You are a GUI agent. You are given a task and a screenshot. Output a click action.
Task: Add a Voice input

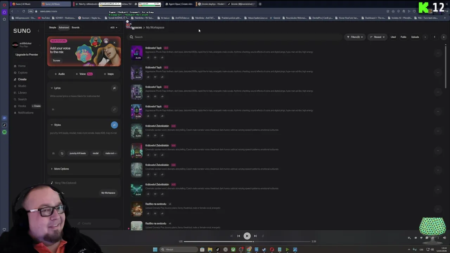84,74
